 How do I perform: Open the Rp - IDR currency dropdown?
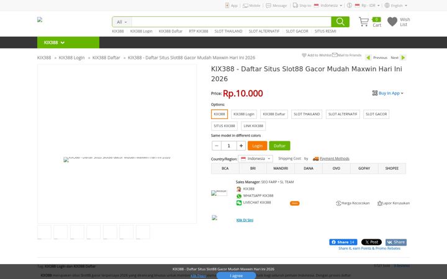tap(367, 6)
